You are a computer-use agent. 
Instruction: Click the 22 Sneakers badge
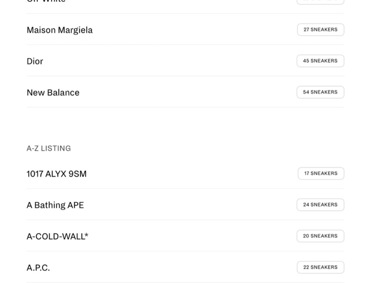[320, 267]
